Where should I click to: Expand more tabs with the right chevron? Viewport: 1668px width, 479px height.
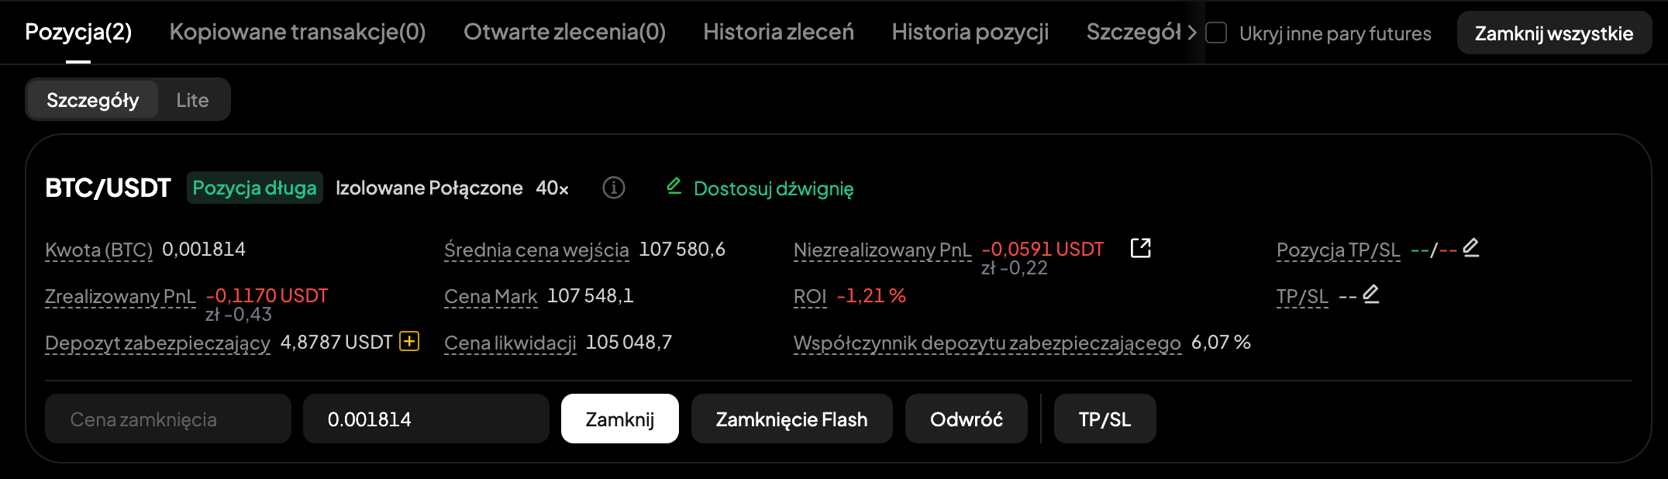pyautogui.click(x=1192, y=33)
